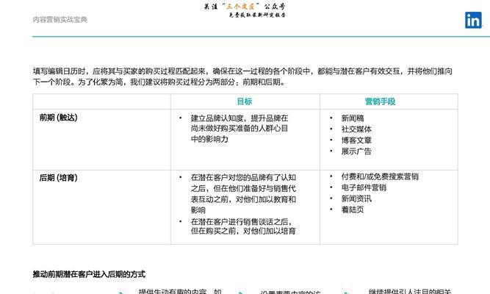Click the LinkedIn logo icon
The image size is (490, 294).
473,20
